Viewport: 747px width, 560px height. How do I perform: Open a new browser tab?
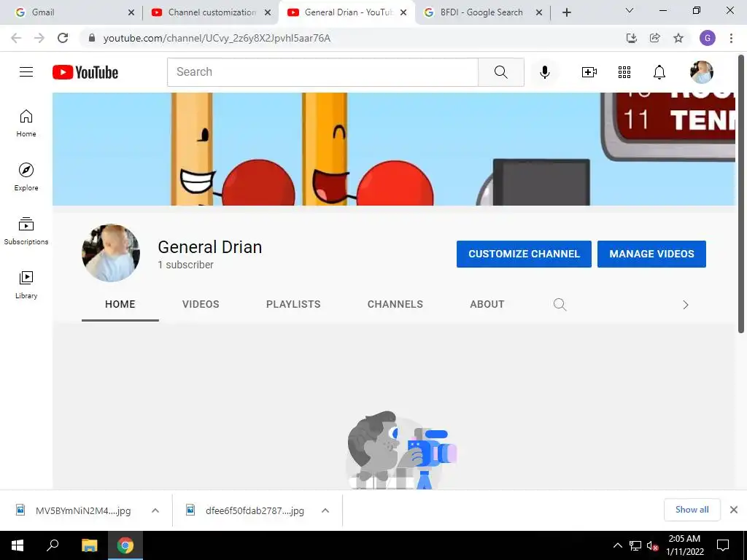566,12
